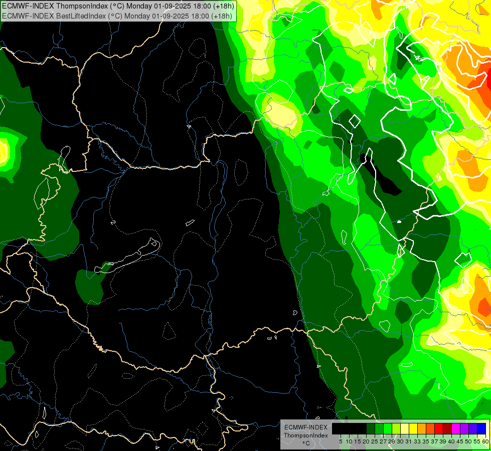Click the dark red 39–40 legend swatch
Screen dimensions: 491x451
pyautogui.click(x=447, y=428)
